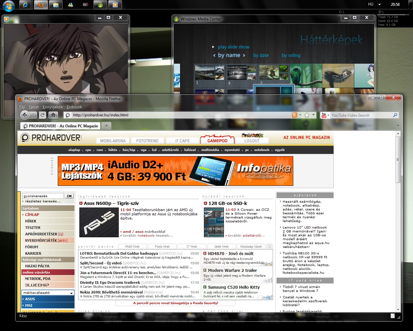
Task: Reload the page in Firefox
Action: click(43, 115)
